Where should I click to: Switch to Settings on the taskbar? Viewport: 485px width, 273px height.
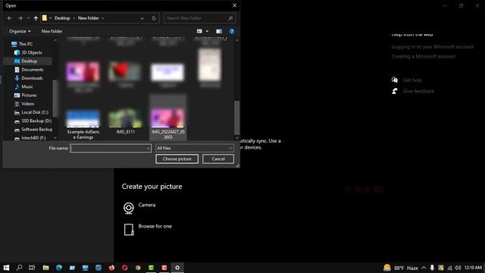click(177, 268)
